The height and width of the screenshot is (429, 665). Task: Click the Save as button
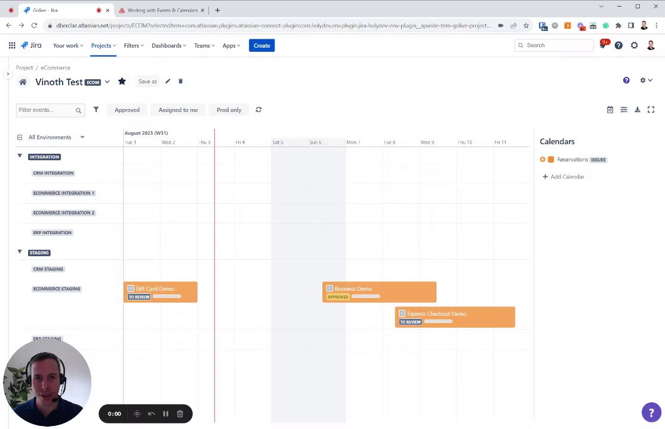[x=147, y=81]
